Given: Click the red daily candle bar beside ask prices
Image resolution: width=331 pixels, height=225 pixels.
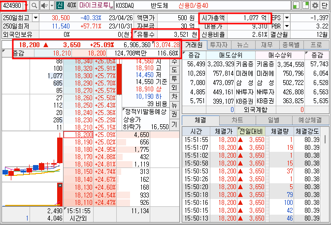Looking at the screenshot, I should click(x=119, y=78).
